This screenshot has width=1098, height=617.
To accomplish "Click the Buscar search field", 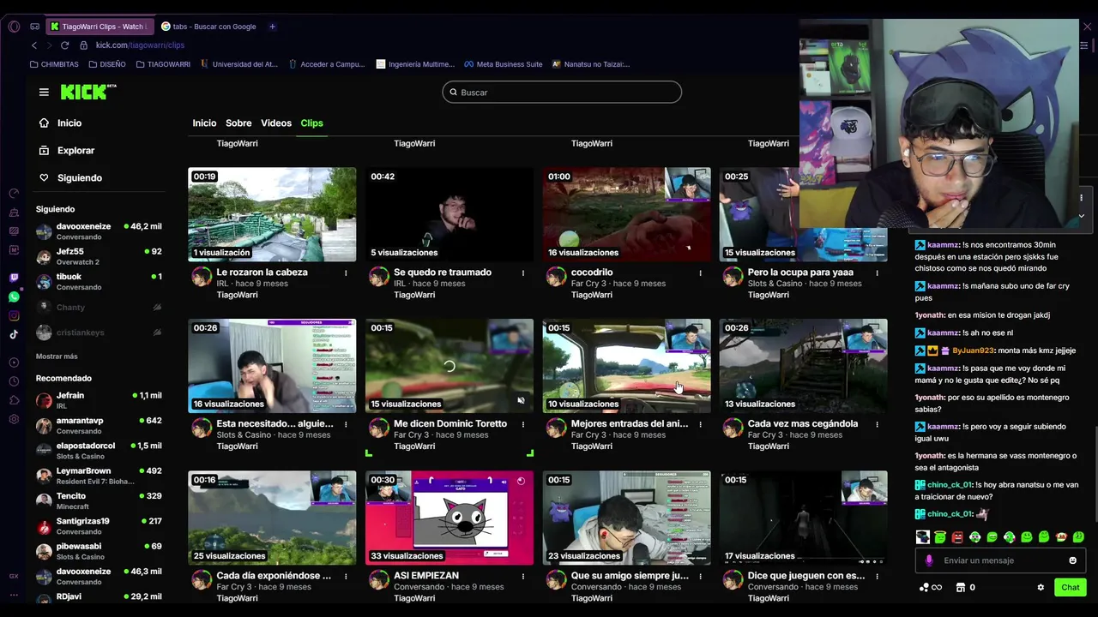I will [x=562, y=92].
